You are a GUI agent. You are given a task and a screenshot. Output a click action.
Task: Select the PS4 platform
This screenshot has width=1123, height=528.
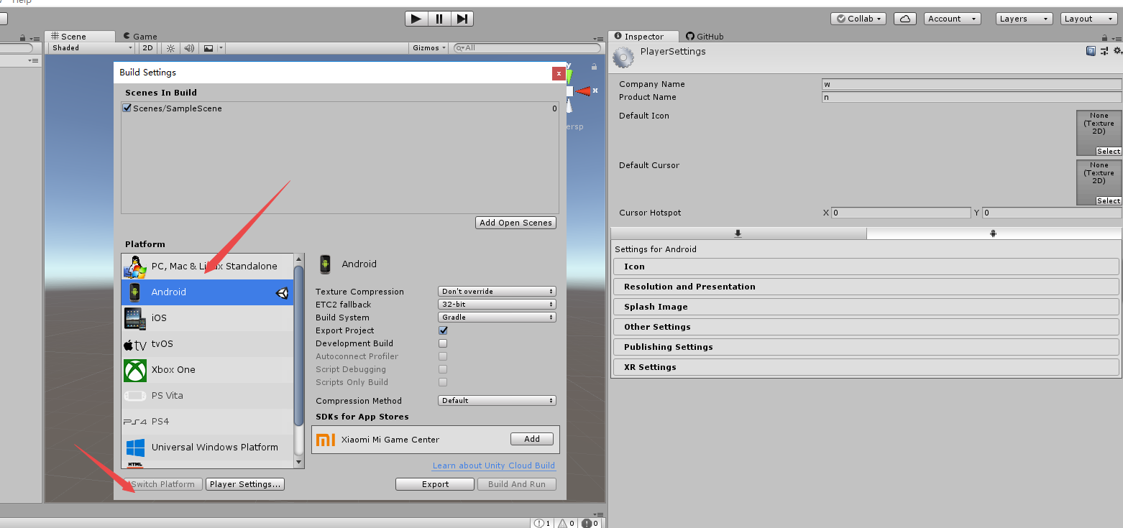pyautogui.click(x=207, y=422)
